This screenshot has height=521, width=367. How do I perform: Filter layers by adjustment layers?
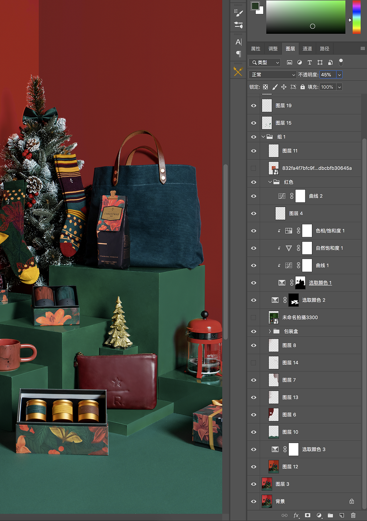tap(300, 62)
